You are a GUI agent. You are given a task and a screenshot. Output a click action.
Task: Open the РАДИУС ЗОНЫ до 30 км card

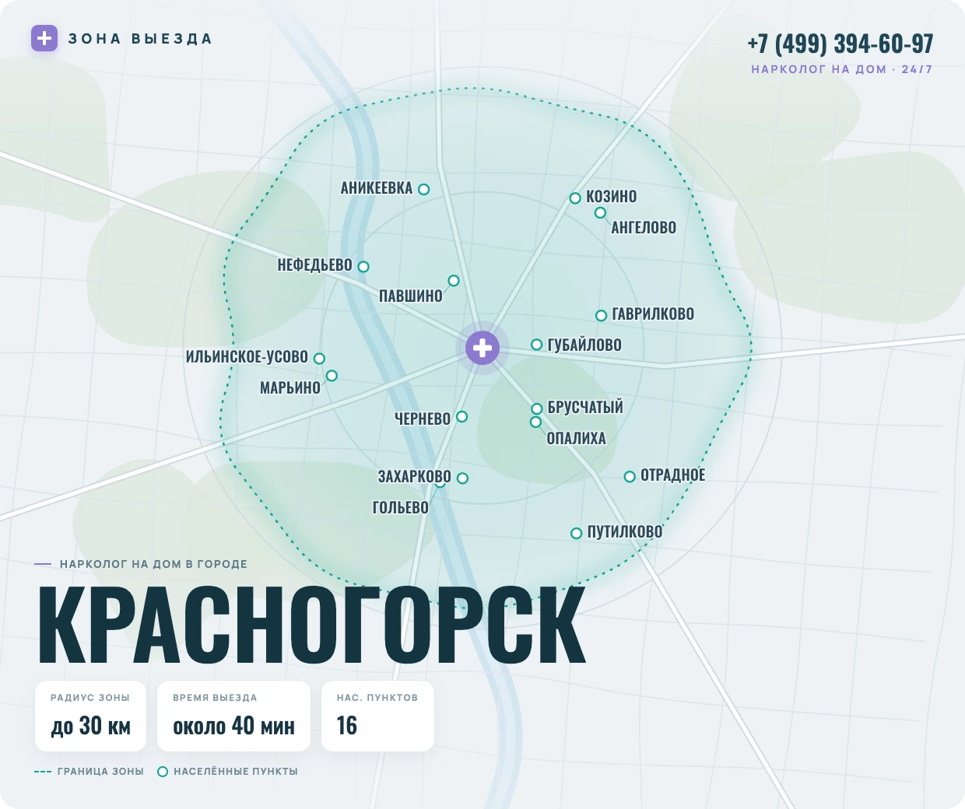click(90, 716)
